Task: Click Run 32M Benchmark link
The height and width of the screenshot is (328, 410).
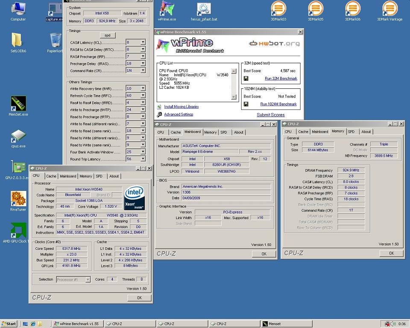Action: (x=281, y=79)
